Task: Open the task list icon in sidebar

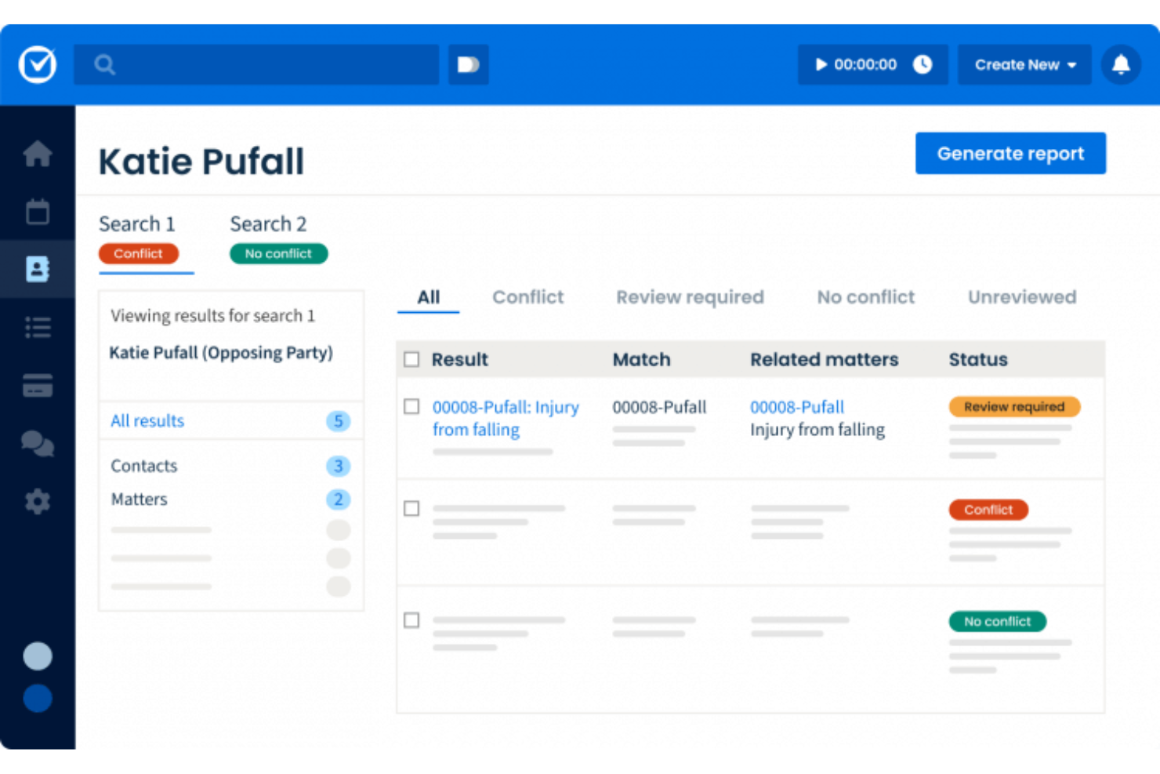Action: click(x=38, y=327)
